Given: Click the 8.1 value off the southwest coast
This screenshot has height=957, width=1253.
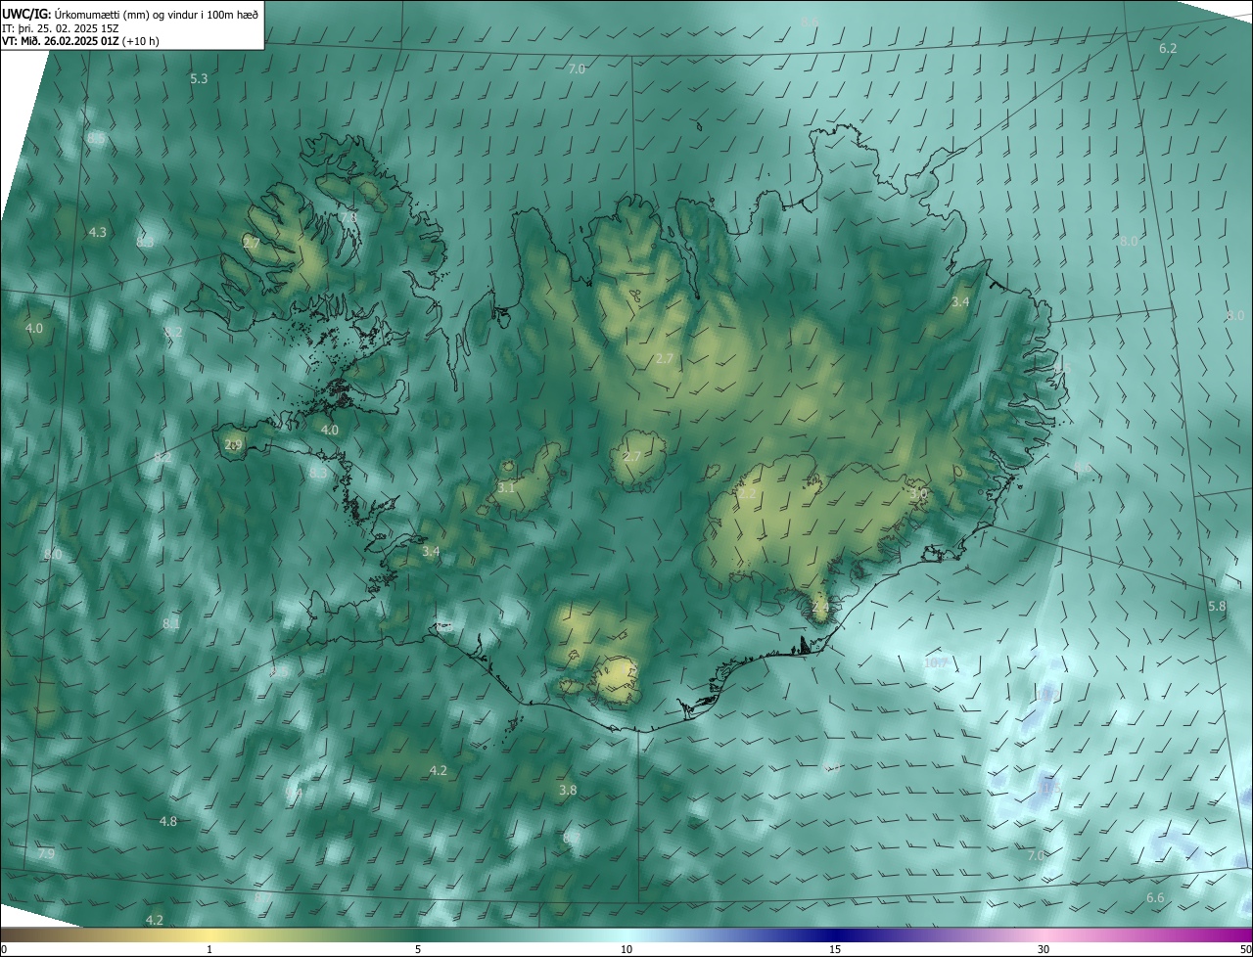Looking at the screenshot, I should (171, 624).
